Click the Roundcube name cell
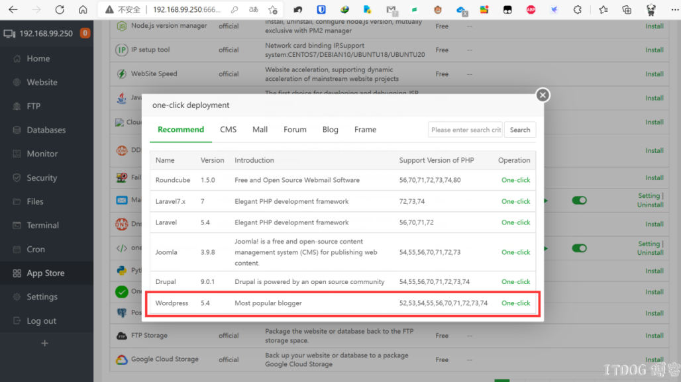This screenshot has height=382, width=681. pos(173,180)
